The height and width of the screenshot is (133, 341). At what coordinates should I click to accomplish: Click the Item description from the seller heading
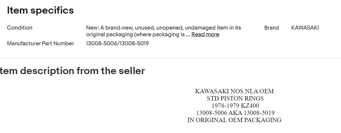pyautogui.click(x=72, y=71)
